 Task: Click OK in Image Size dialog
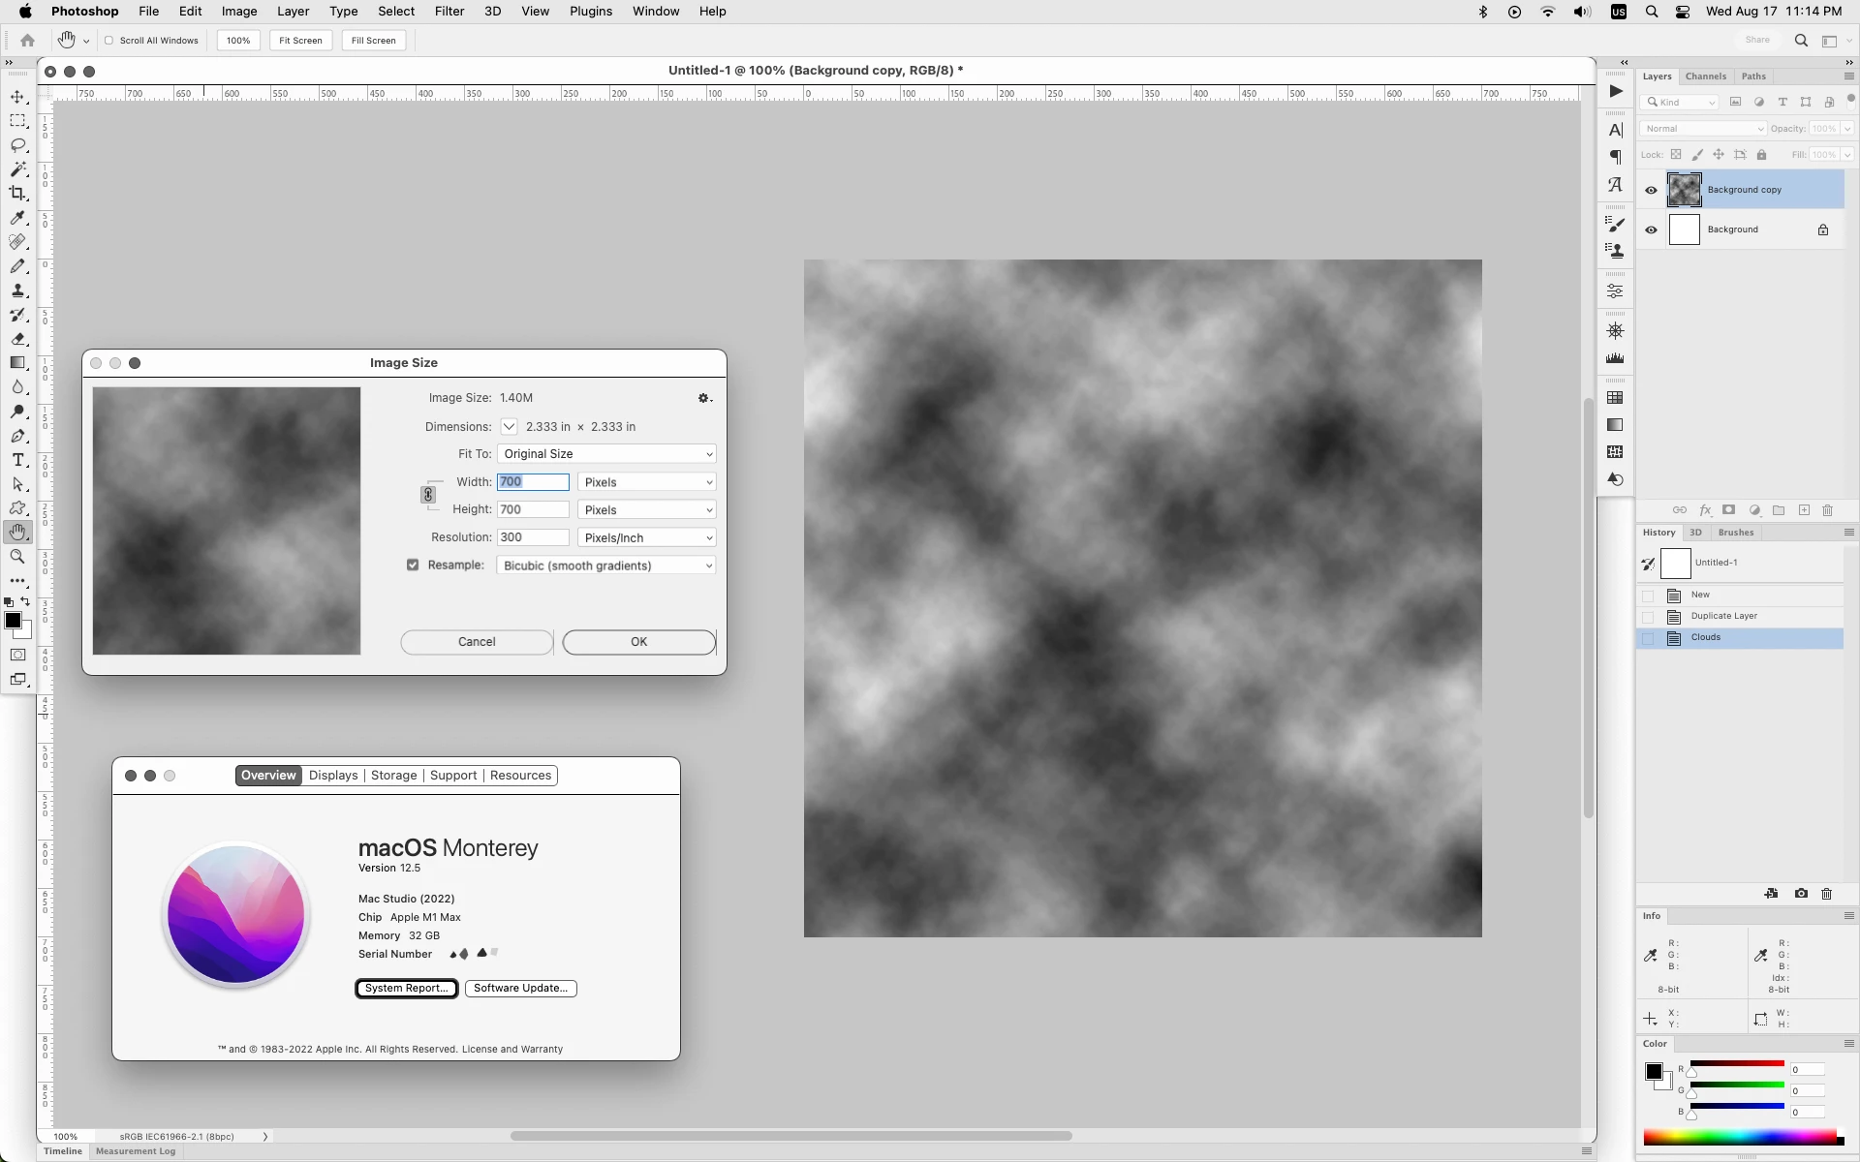(638, 642)
